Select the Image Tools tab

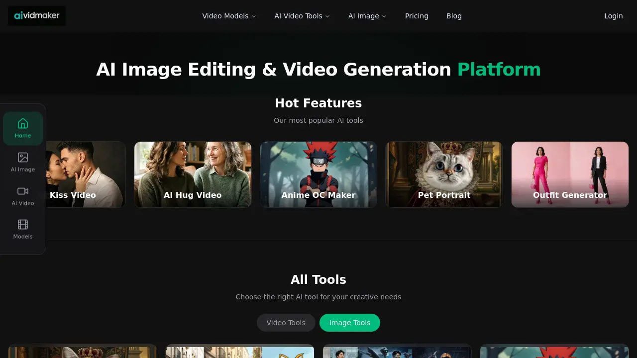tap(350, 323)
